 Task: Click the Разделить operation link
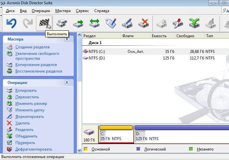(25, 130)
